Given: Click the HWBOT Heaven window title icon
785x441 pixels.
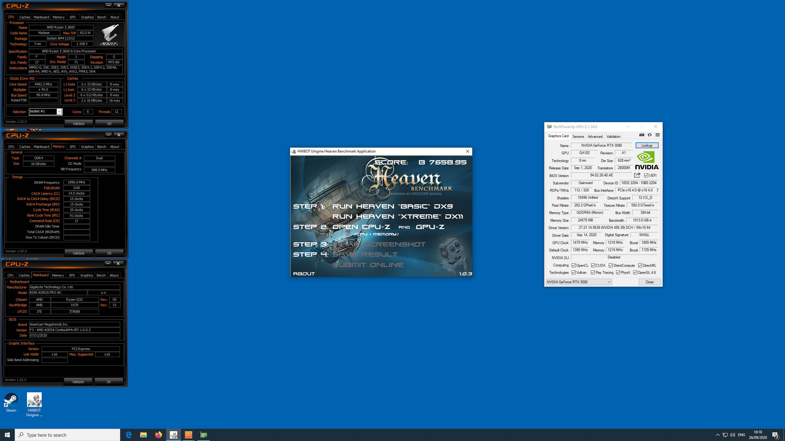Looking at the screenshot, I should (294, 151).
